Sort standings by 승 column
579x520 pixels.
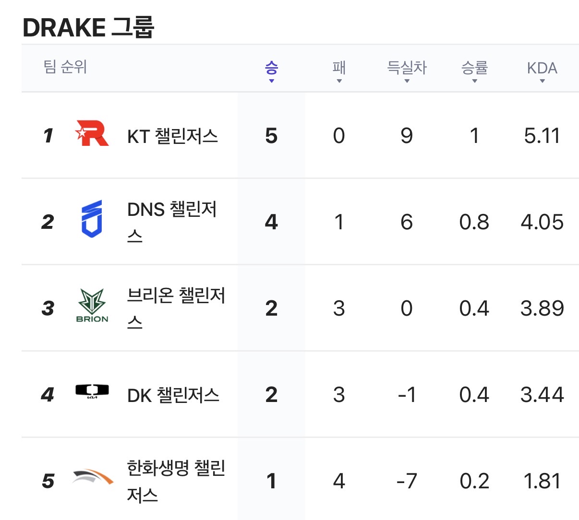pyautogui.click(x=271, y=70)
